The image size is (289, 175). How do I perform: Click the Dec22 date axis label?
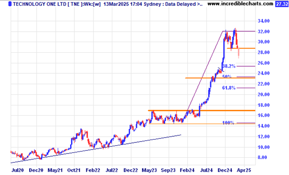tap(131, 170)
